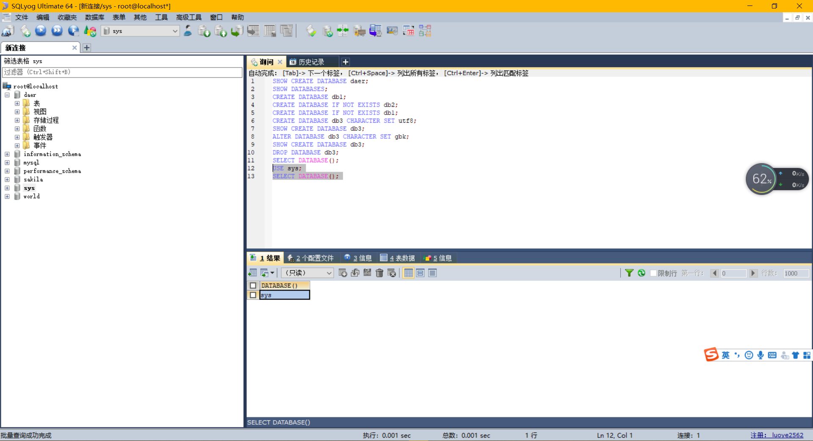Open a new query editor icon
This screenshot has height=441, width=813.
pos(25,31)
